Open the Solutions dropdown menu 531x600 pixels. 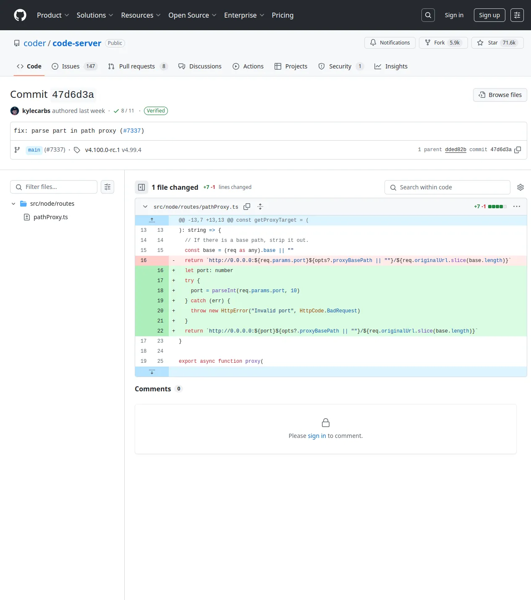[x=95, y=15]
